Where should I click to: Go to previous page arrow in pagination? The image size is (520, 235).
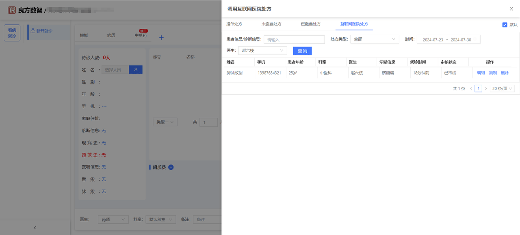click(x=471, y=88)
